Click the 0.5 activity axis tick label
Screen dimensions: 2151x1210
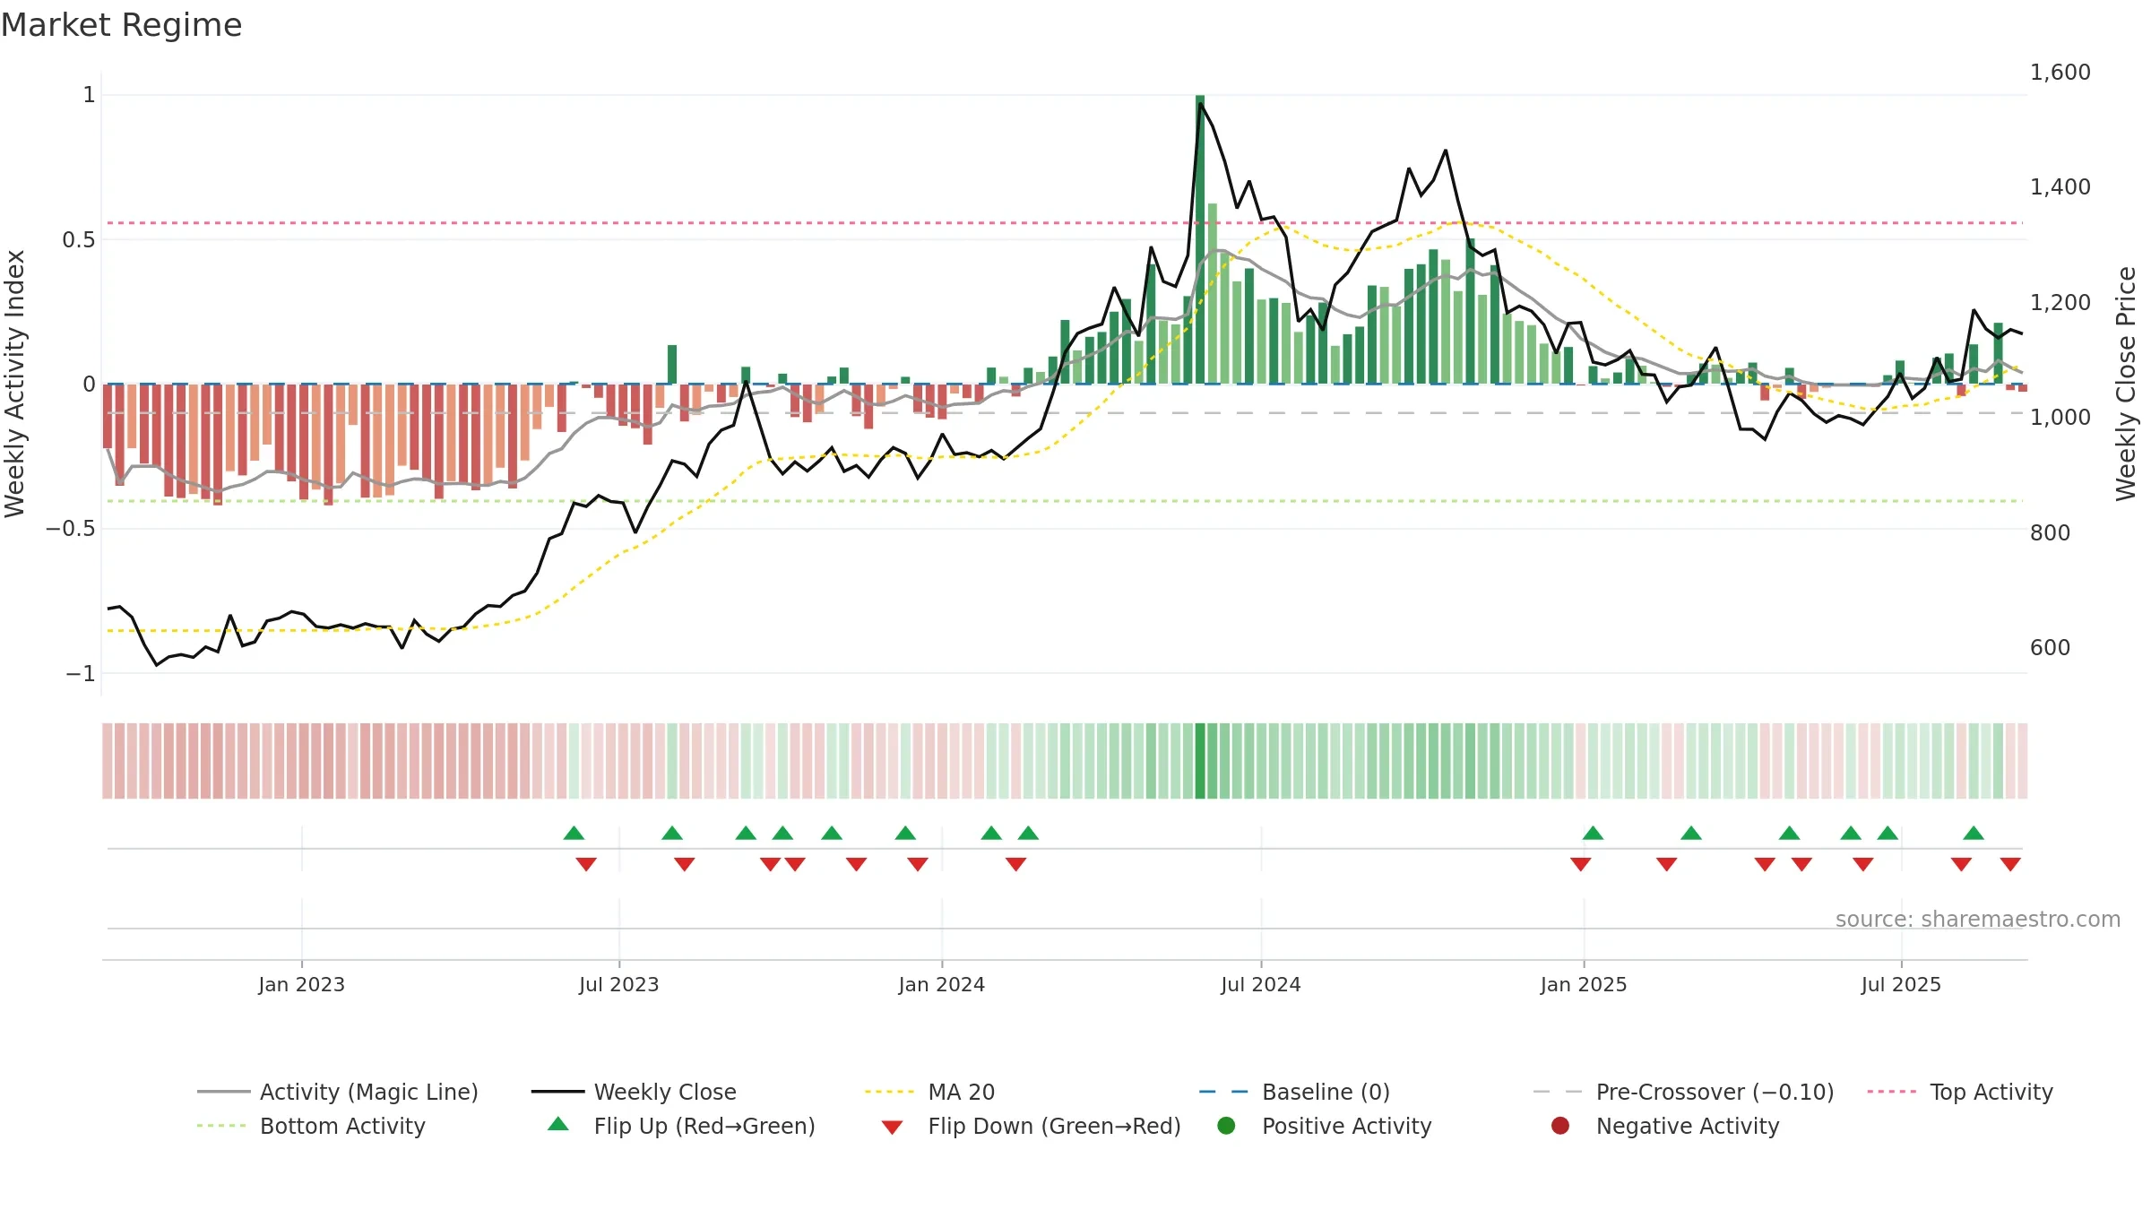(x=78, y=239)
